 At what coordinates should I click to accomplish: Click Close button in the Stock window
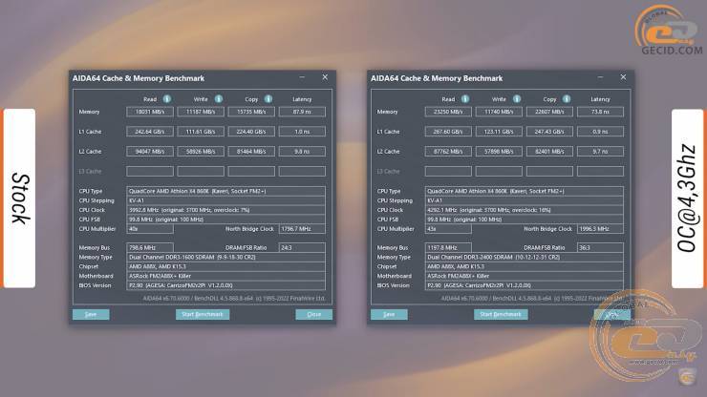click(313, 314)
